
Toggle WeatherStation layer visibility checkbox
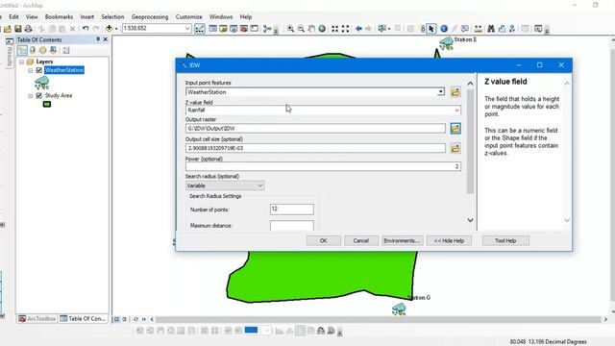(x=38, y=70)
